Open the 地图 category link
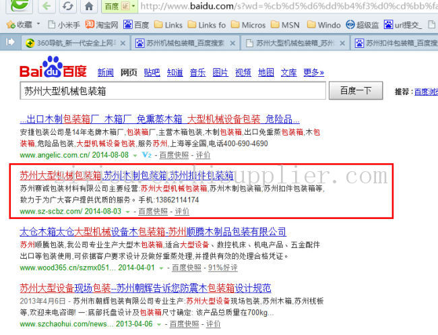Screen dimensions: 438x335 click(266, 73)
